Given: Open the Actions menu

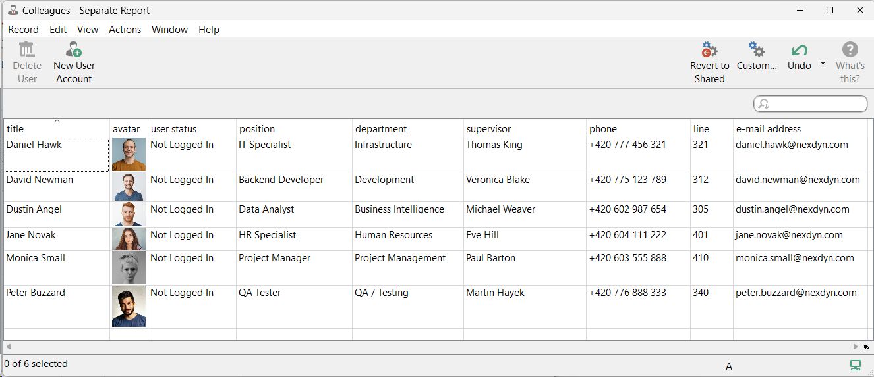Looking at the screenshot, I should click(125, 30).
